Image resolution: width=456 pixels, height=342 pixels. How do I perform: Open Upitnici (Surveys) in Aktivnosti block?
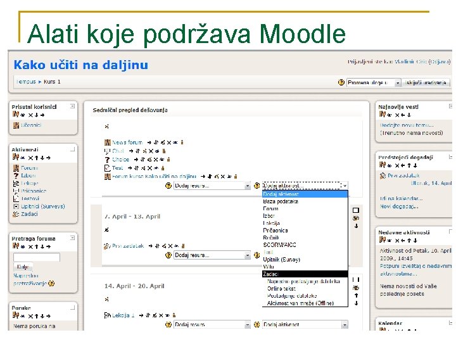43,206
